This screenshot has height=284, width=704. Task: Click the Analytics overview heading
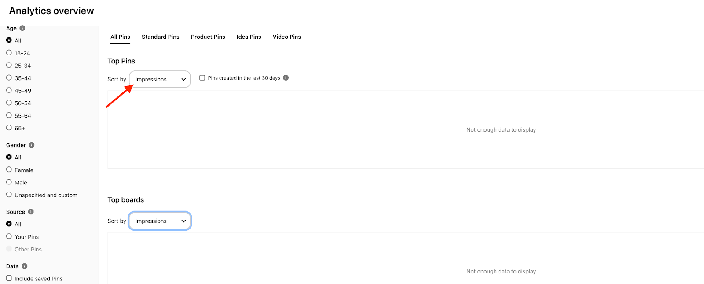click(51, 11)
